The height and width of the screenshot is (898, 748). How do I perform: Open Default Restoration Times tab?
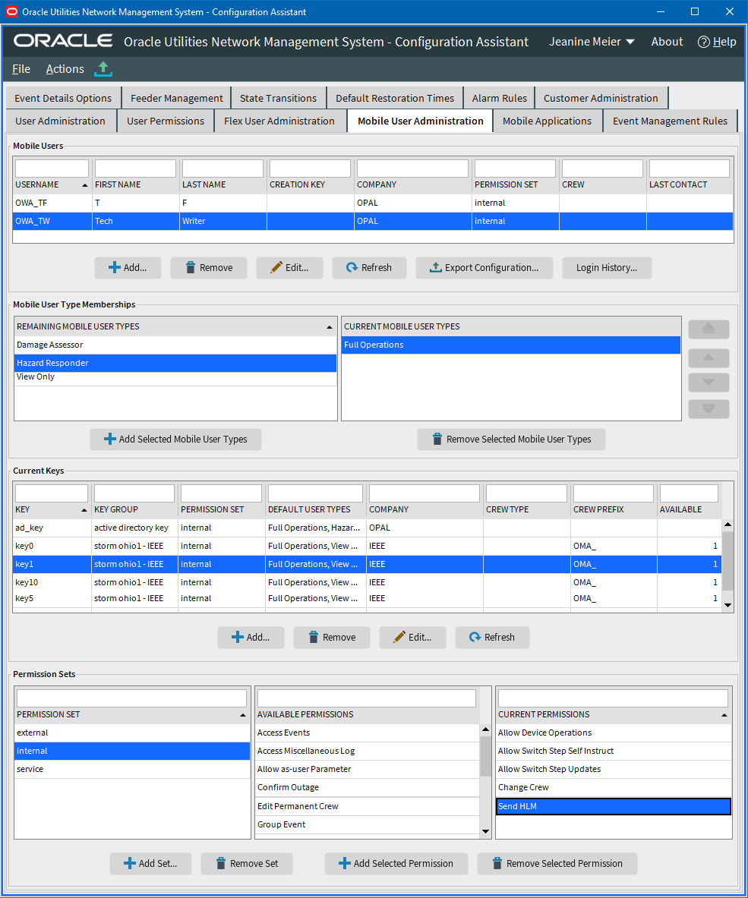[x=395, y=98]
